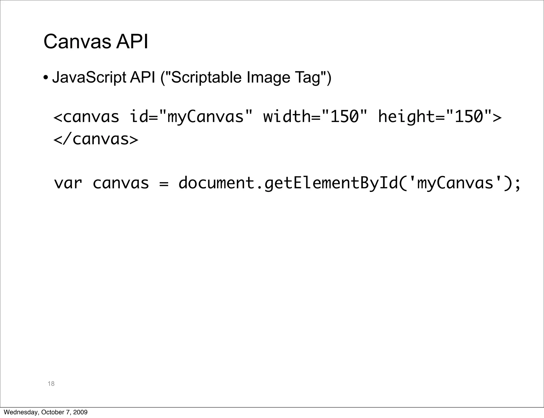544x418 pixels.
Task: Click the opening <canvas tag name
Action: pyautogui.click(x=87, y=117)
